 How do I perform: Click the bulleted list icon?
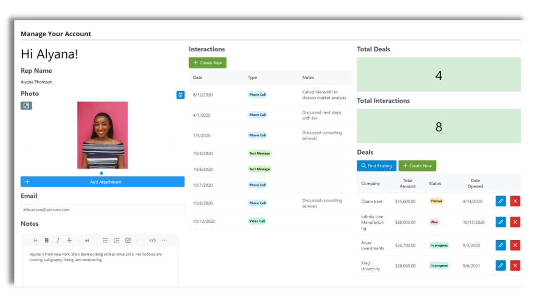[x=105, y=240]
